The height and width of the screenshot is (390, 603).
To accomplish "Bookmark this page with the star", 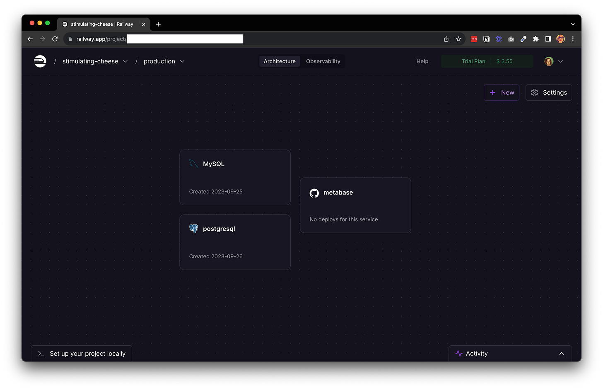I will 458,39.
